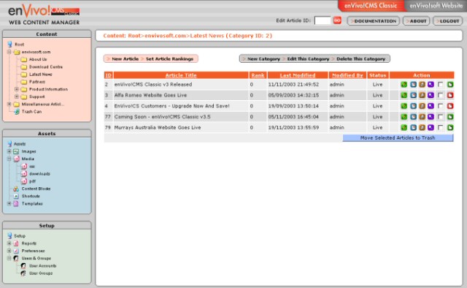
Task: Click orange document icon for article 4
Action: [x=422, y=106]
